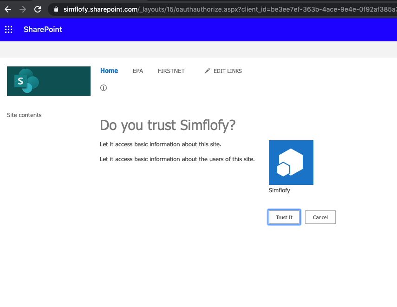Open the FIRSTNET navigation link
This screenshot has height=307, width=397.
point(171,71)
